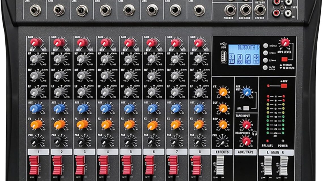Click the red MP3 LEVEL knob
Image resolution: width=323 pixels, height=181 pixels.
click(x=285, y=43)
